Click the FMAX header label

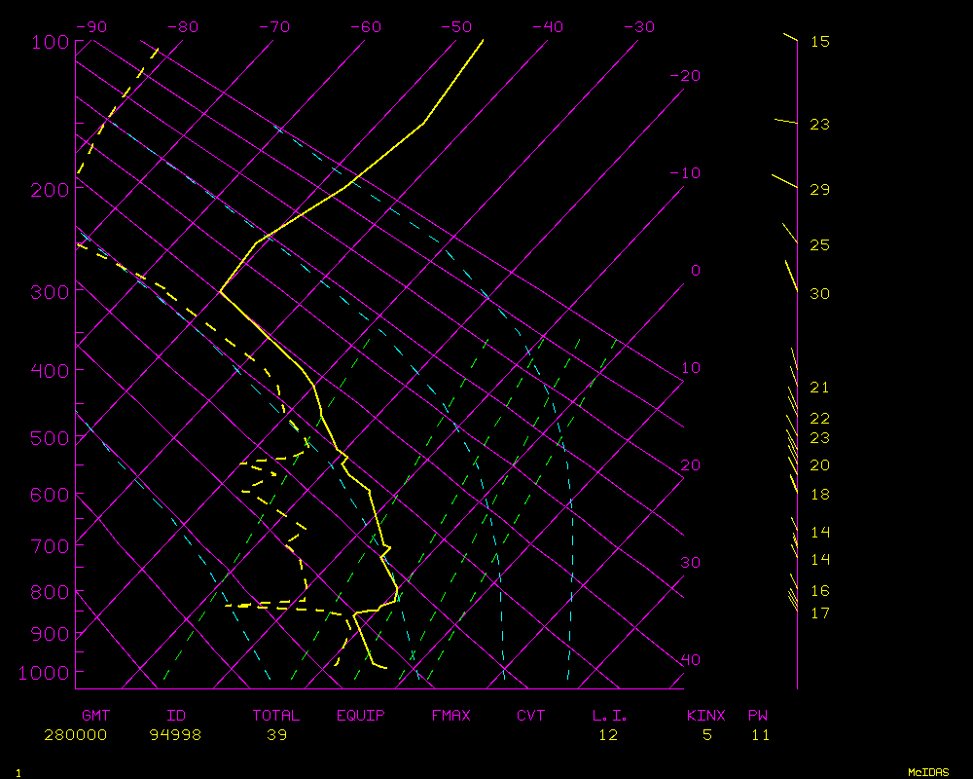click(x=450, y=716)
